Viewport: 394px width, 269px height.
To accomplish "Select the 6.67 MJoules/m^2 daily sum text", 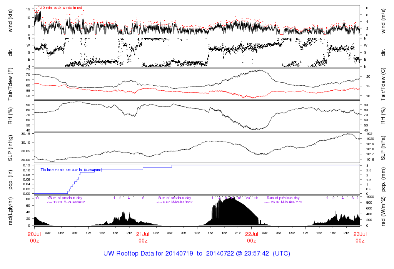I will 175,202.
